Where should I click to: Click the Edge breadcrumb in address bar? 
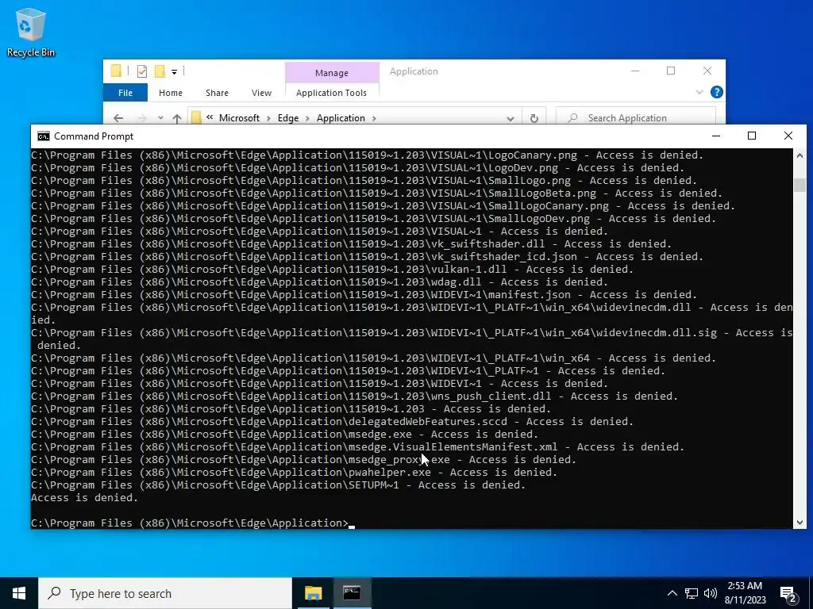(x=287, y=118)
